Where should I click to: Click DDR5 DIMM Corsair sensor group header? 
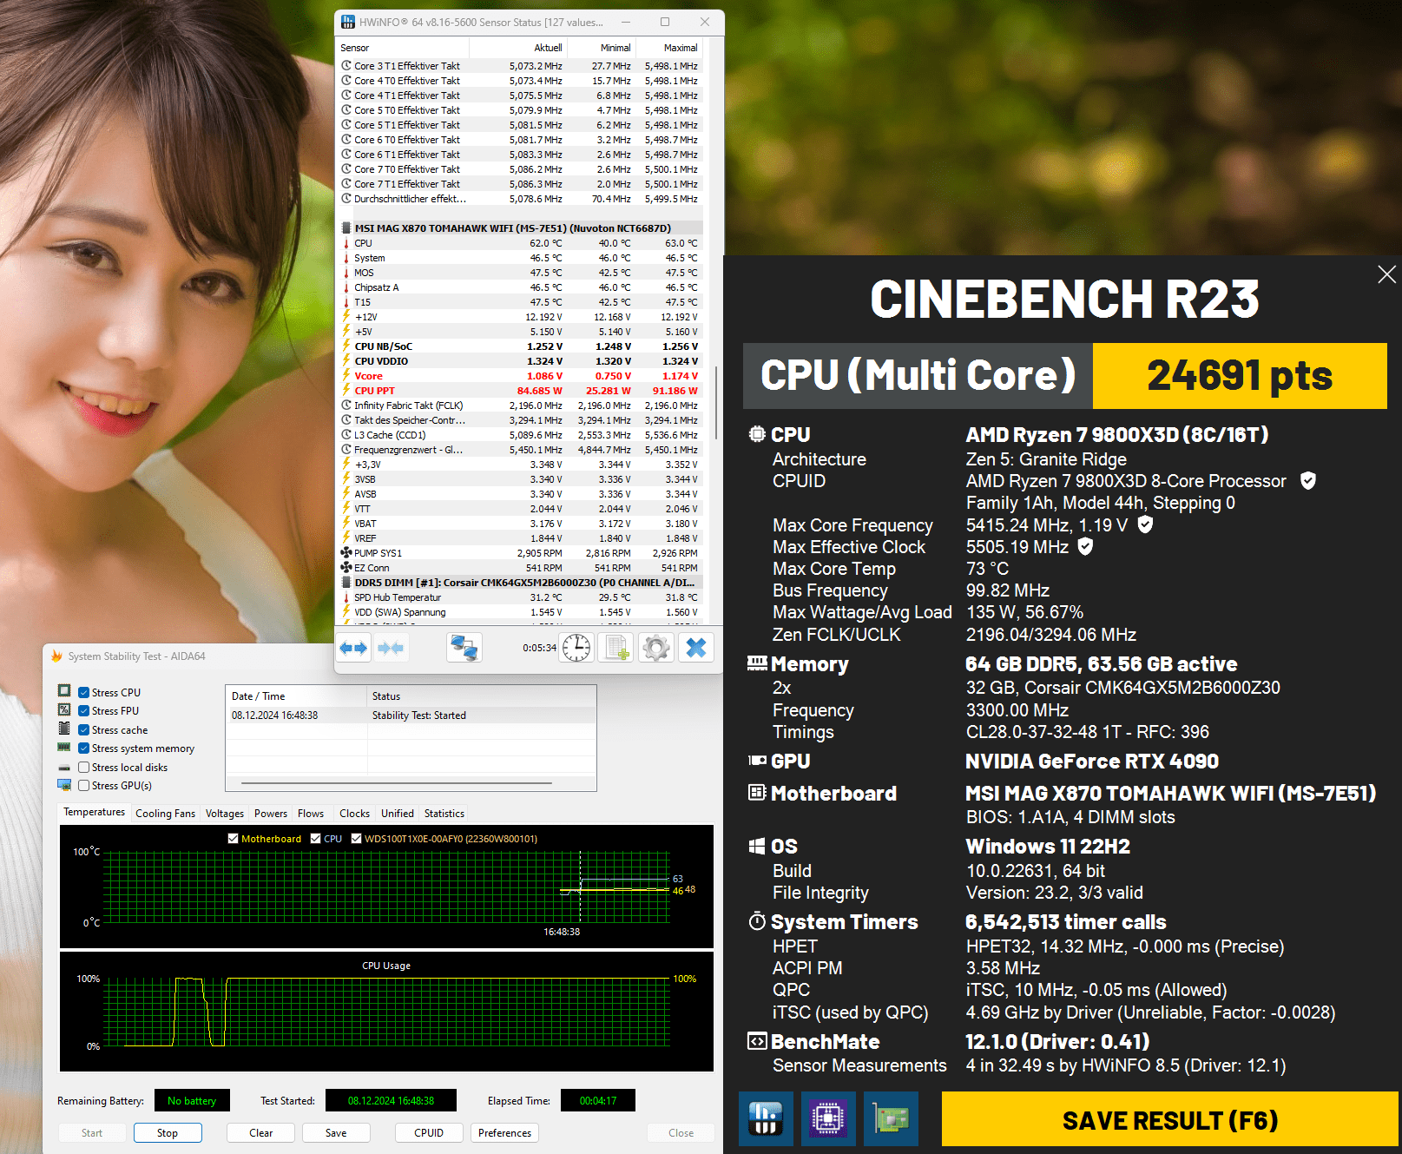pyautogui.click(x=519, y=583)
